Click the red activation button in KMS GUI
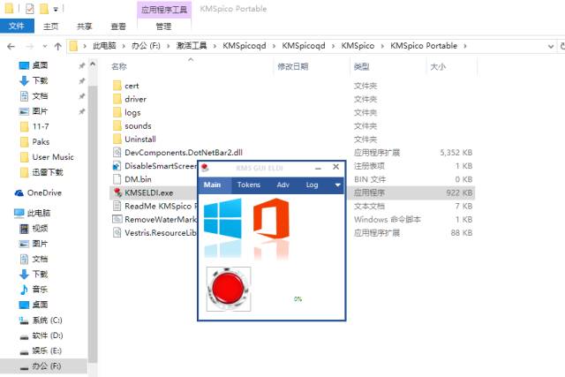The image size is (565, 377). pos(229,289)
